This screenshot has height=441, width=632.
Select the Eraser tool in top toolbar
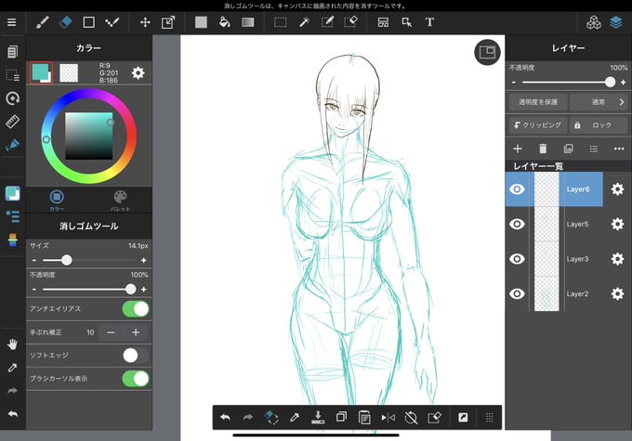point(66,22)
